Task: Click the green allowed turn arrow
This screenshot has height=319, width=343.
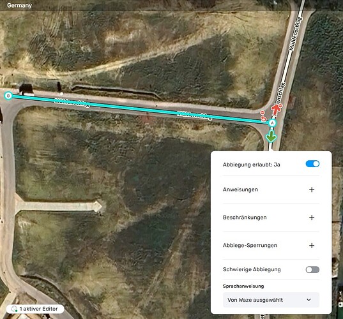Action: [271, 136]
